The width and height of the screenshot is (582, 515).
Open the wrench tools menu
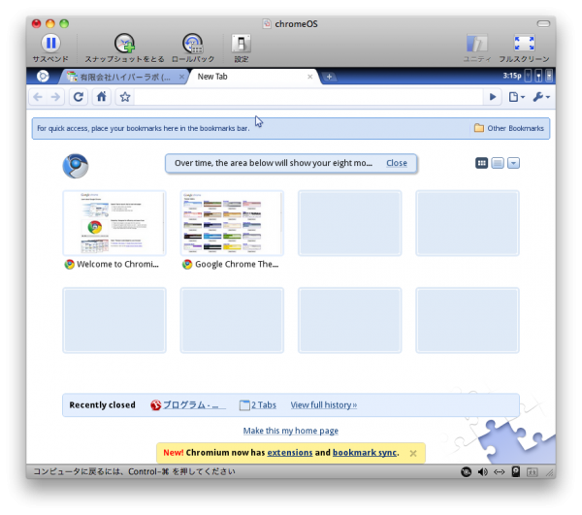click(541, 97)
